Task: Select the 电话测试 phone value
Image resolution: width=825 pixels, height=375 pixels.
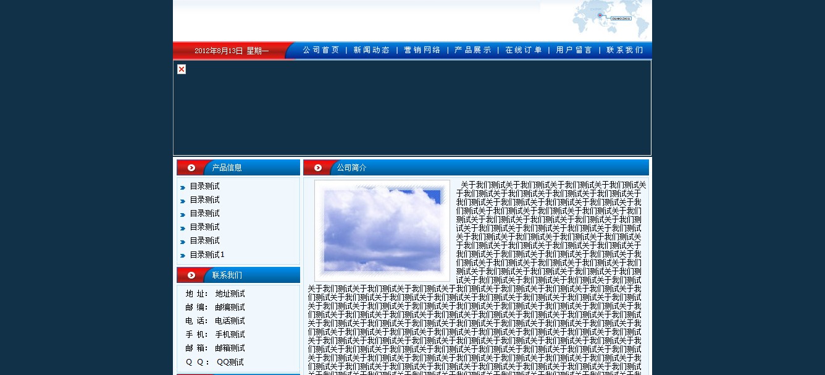Action: [230, 321]
